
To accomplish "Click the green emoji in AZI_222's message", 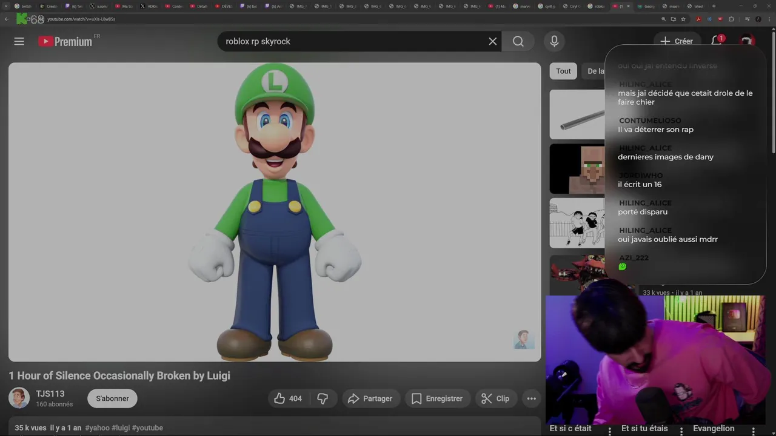I will click(622, 266).
